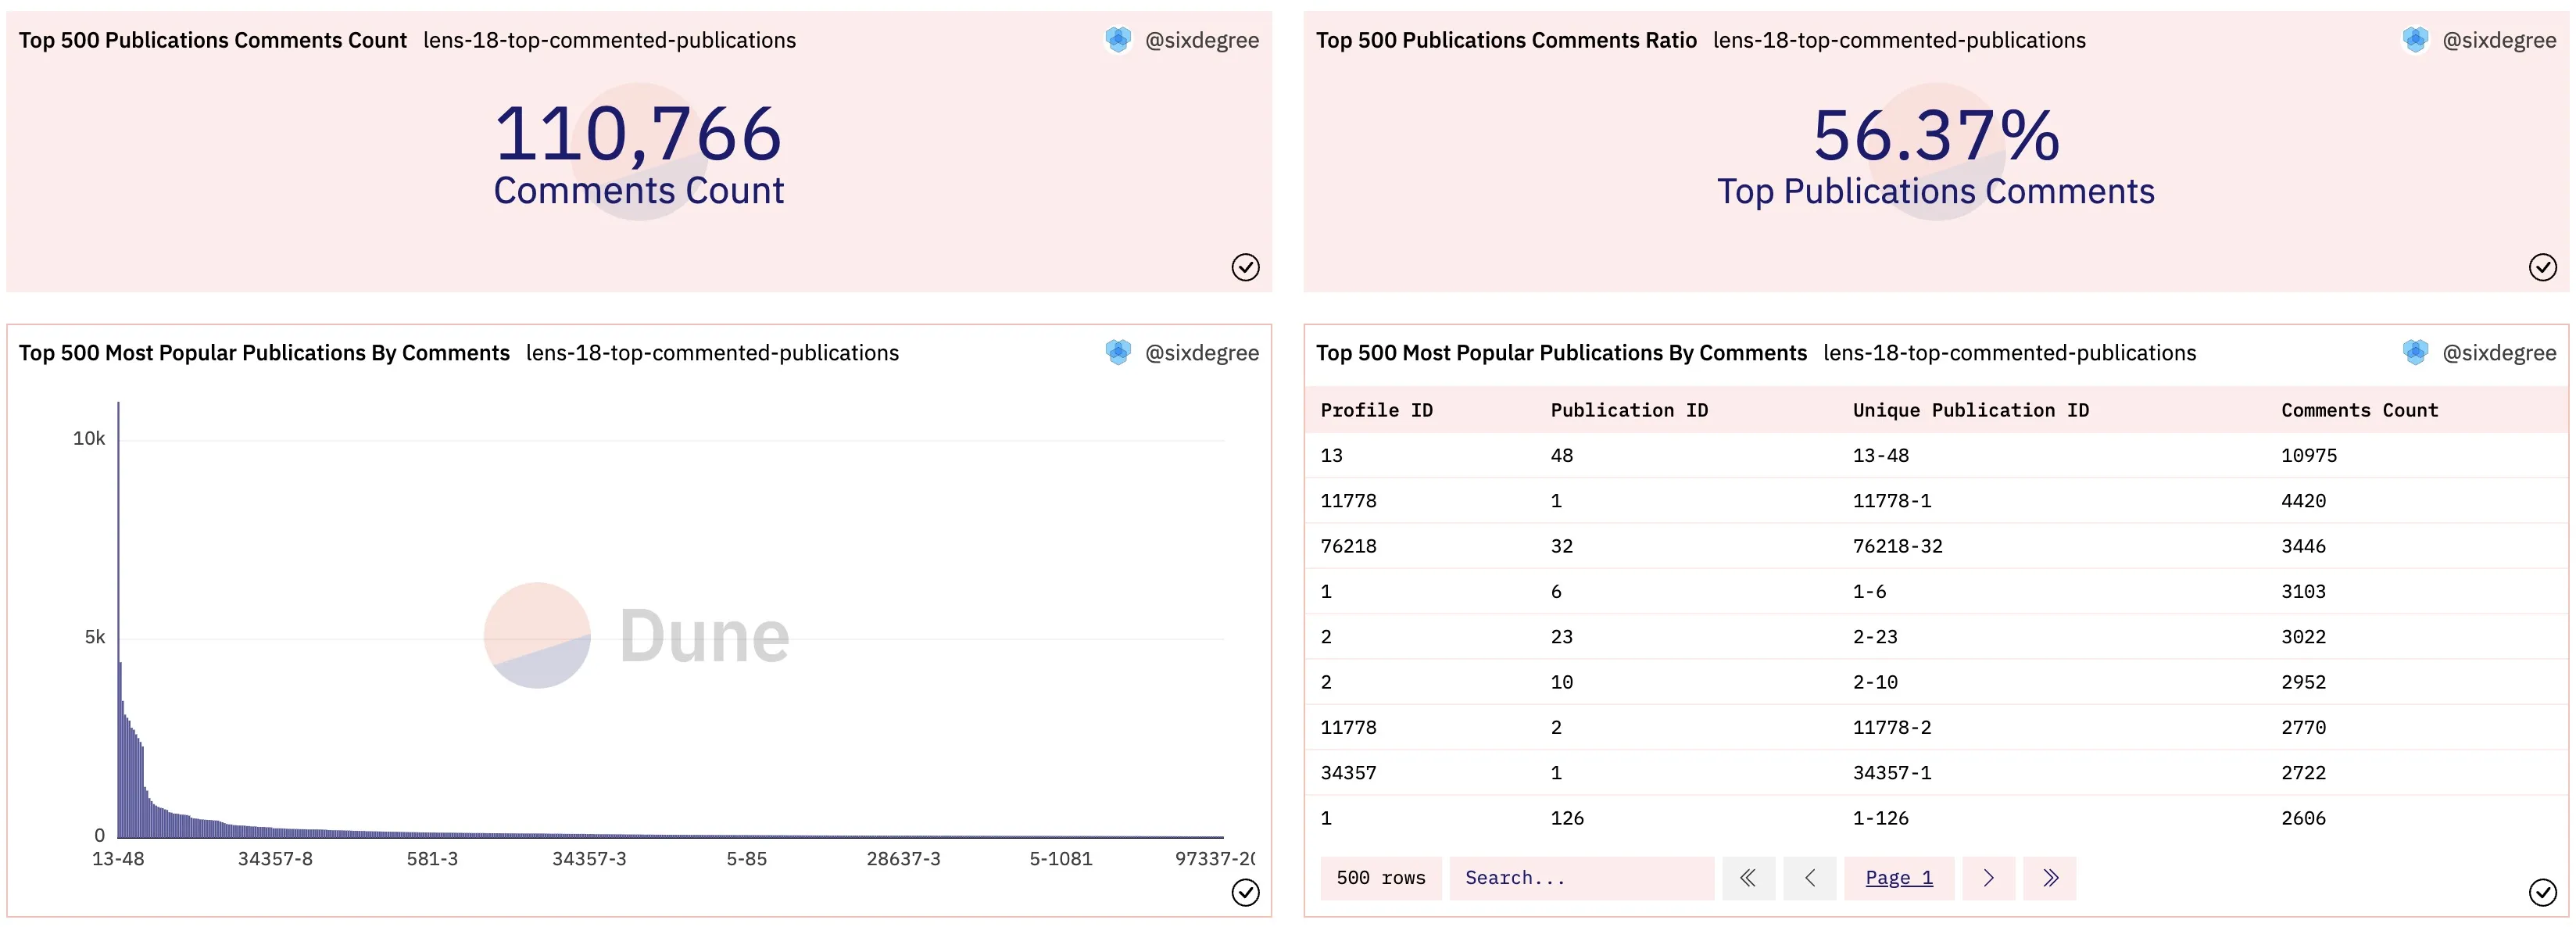This screenshot has width=2576, height=927.
Task: Select unique publication ID 1-6 cell
Action: pyautogui.click(x=1870, y=592)
